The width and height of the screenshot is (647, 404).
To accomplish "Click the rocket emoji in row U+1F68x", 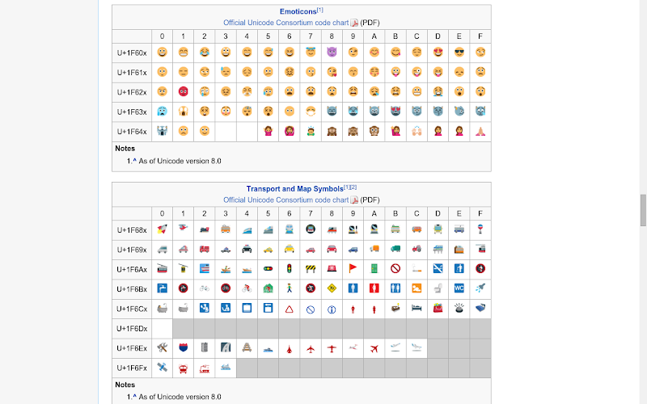I will click(x=163, y=229).
